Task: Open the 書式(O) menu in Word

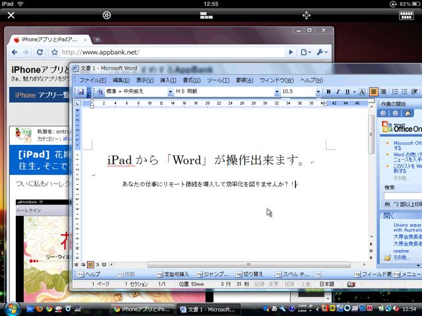Action: [192, 80]
